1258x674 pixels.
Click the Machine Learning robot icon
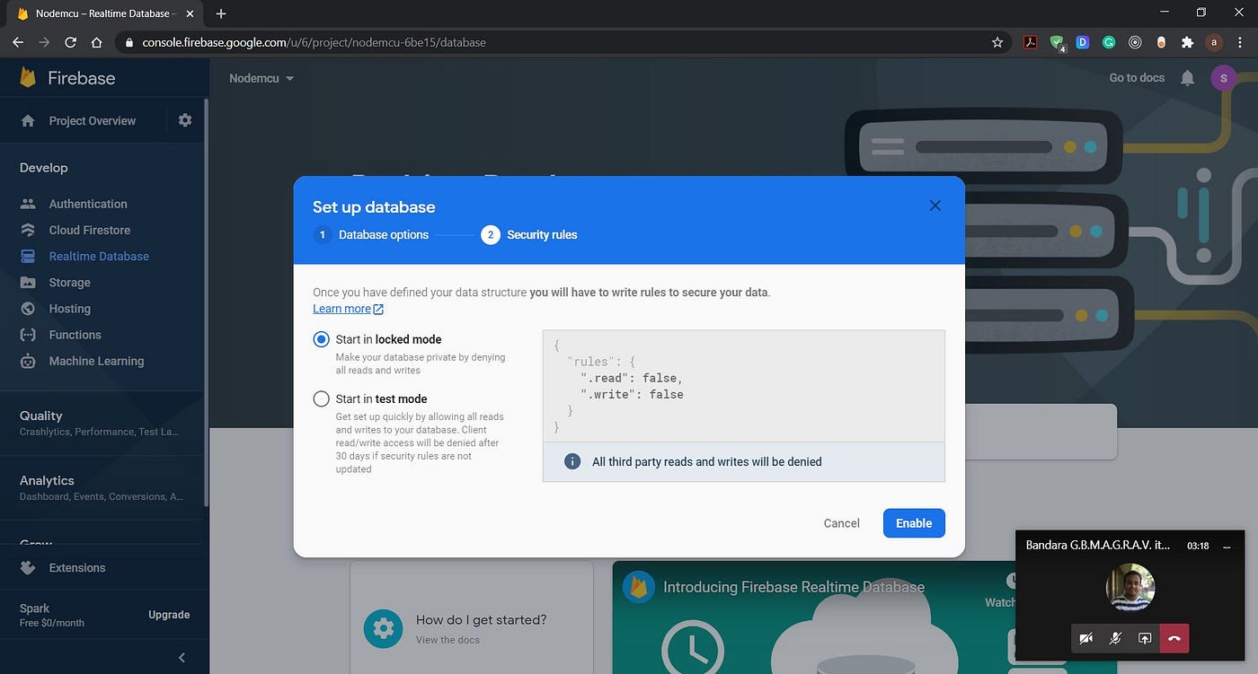point(28,361)
